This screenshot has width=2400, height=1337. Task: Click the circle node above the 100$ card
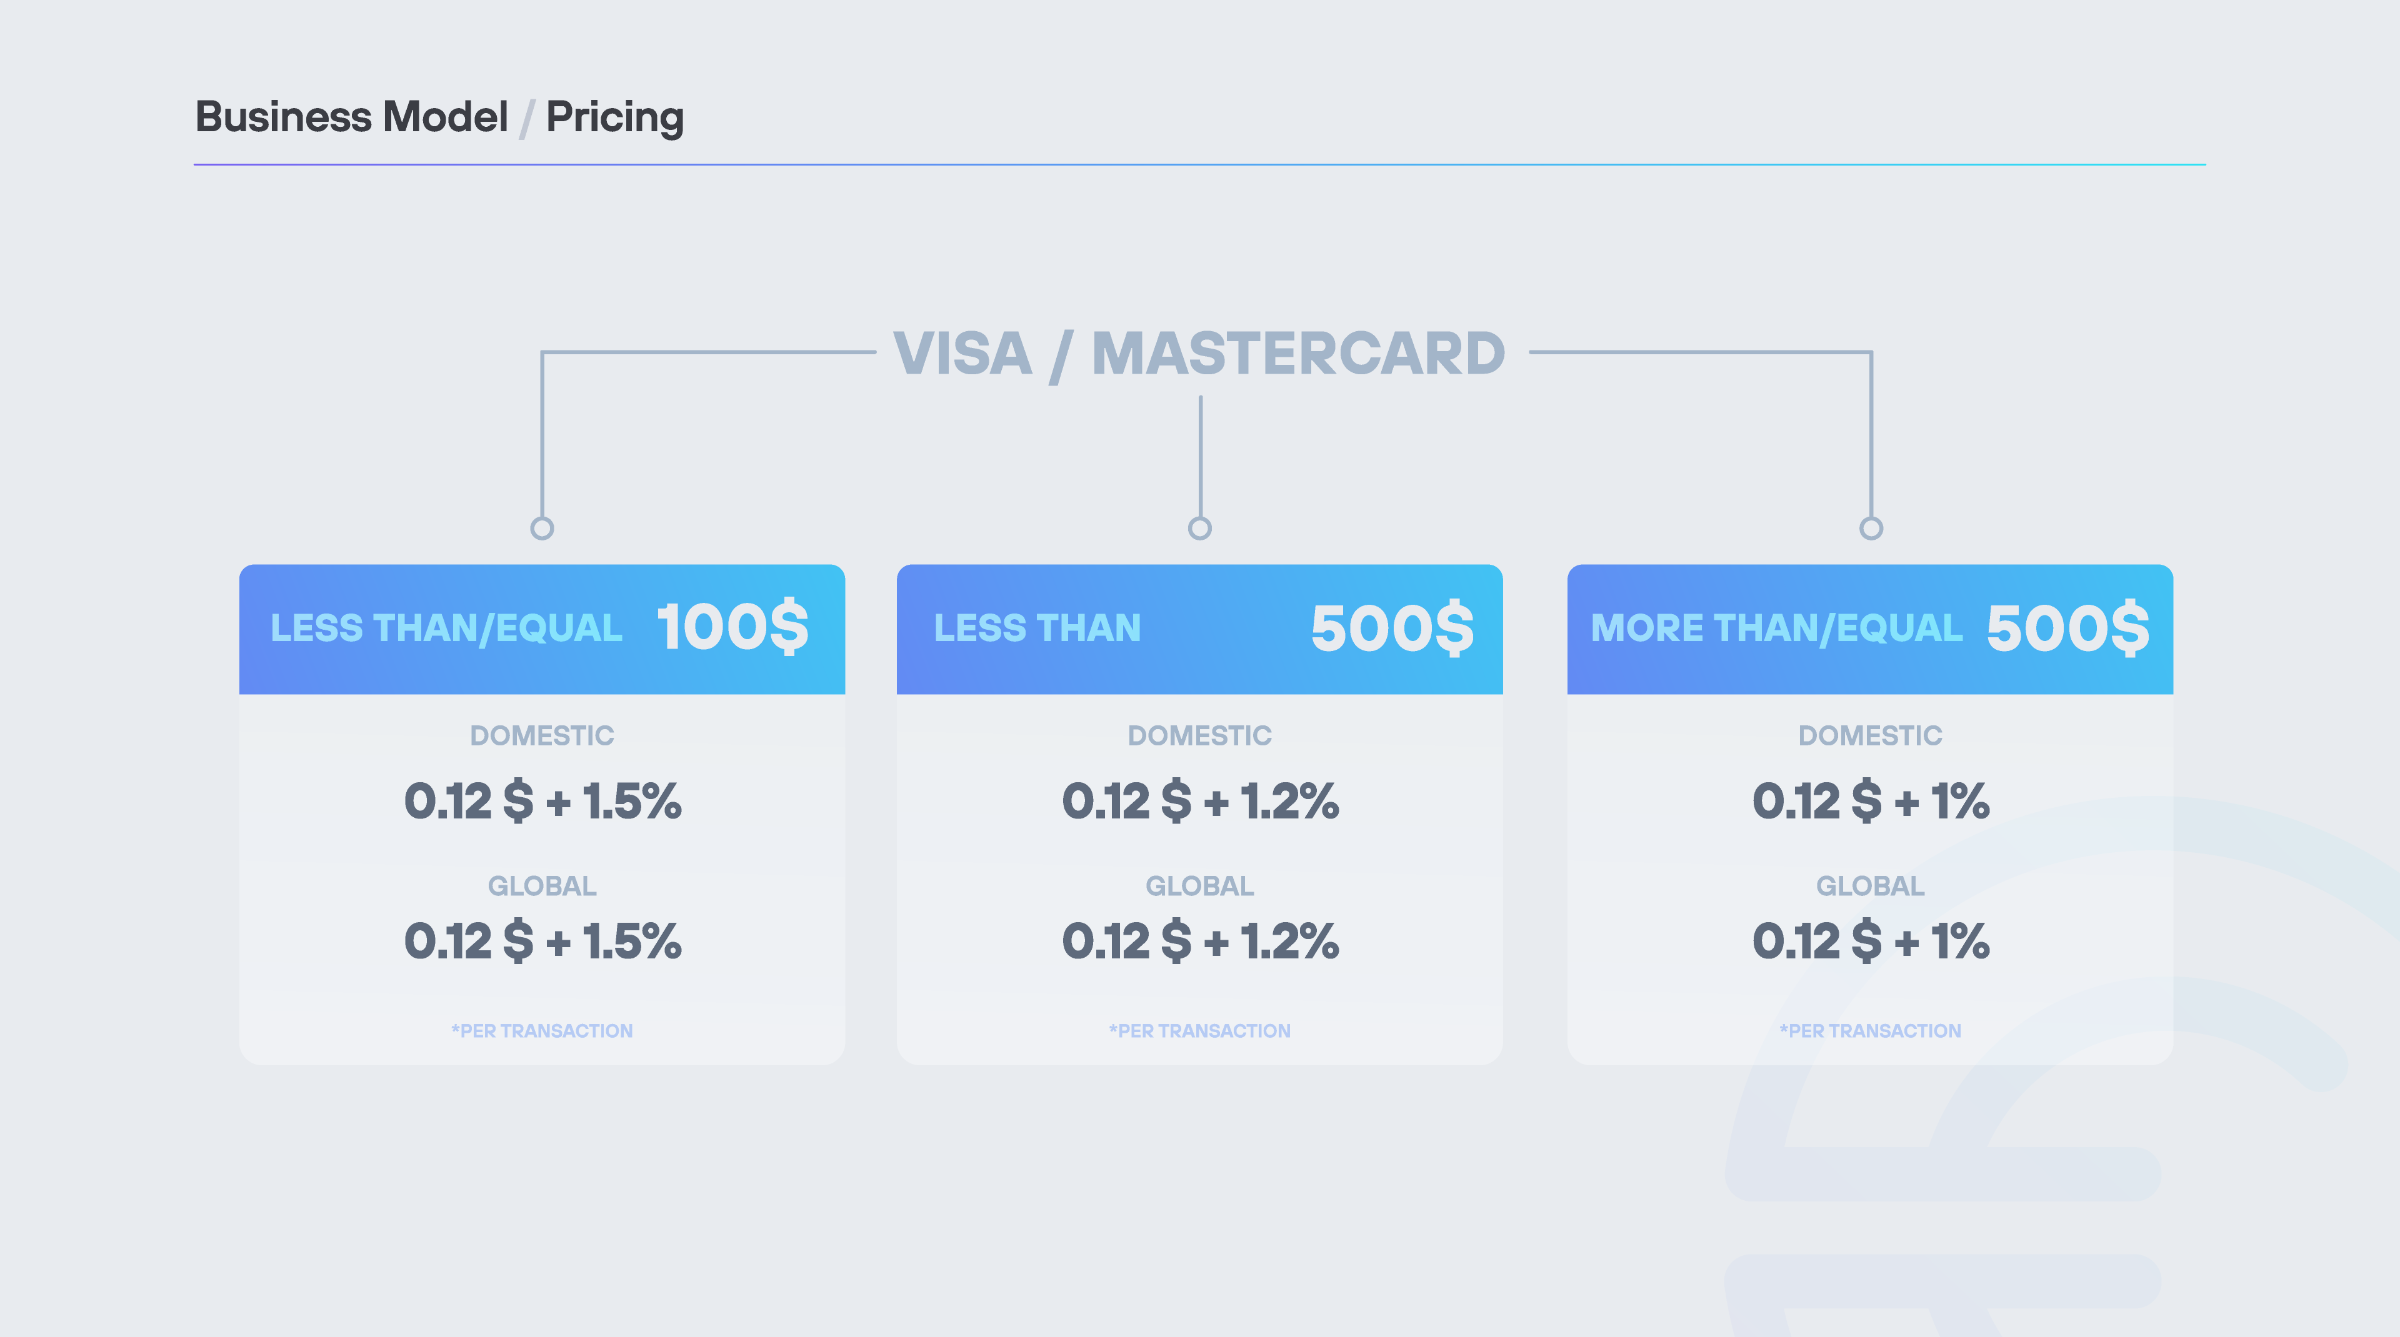[x=542, y=529]
